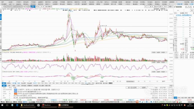Open BandicamPortable folder in taskbar
The width and height of the screenshot is (194, 109).
(28, 105)
